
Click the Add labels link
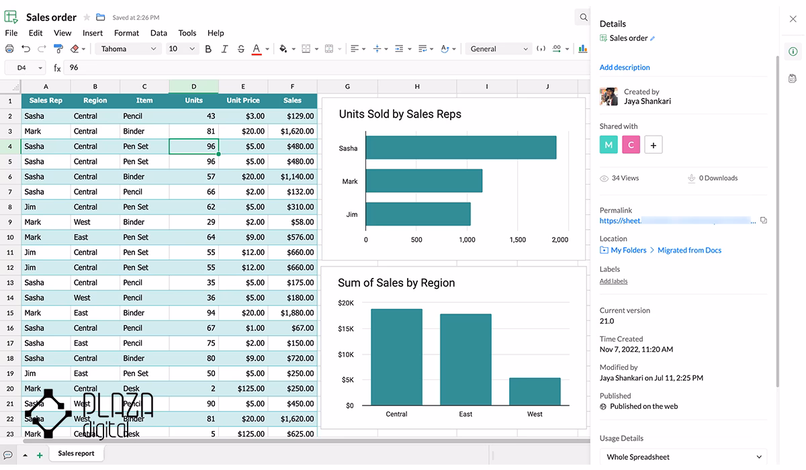pos(613,281)
